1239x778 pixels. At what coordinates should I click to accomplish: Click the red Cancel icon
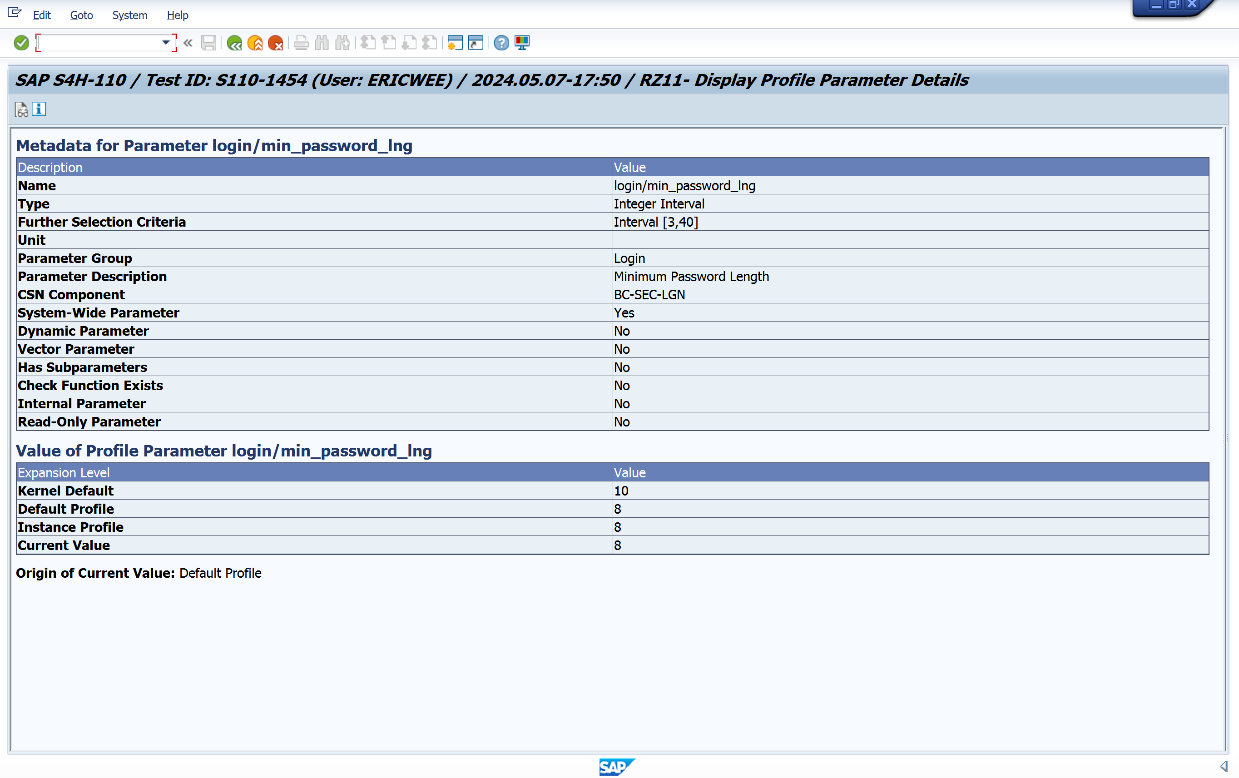pyautogui.click(x=276, y=43)
